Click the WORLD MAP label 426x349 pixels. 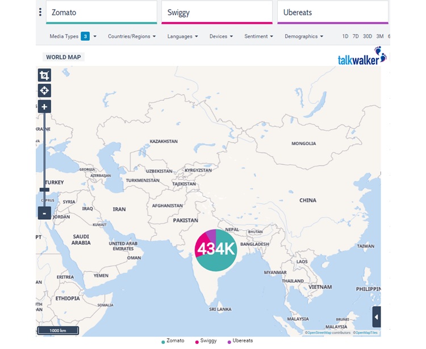point(64,57)
